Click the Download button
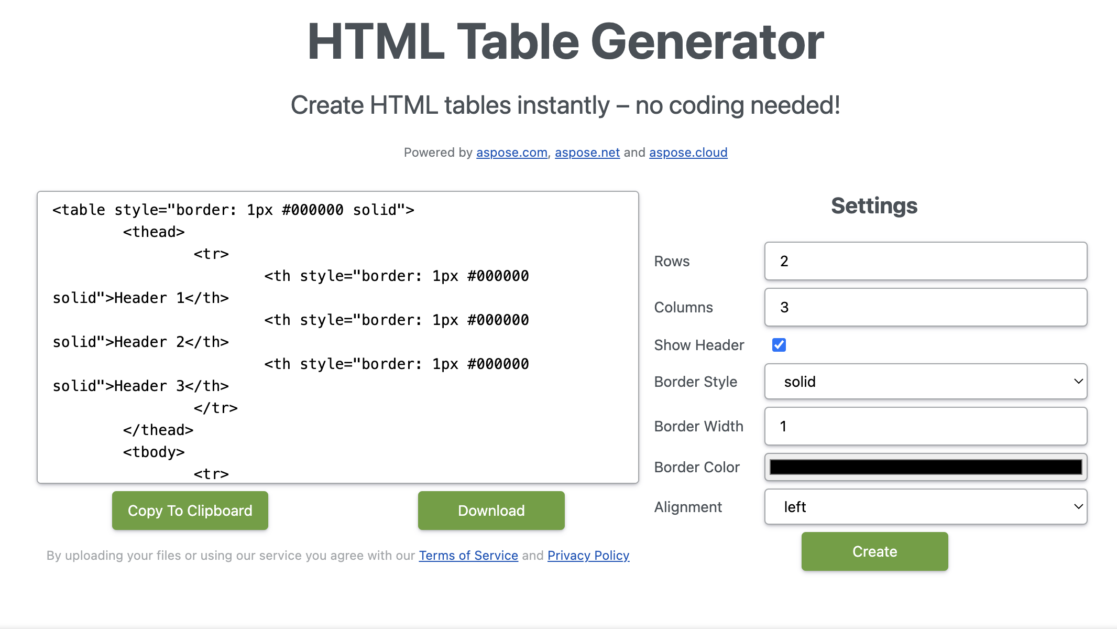 (x=491, y=511)
